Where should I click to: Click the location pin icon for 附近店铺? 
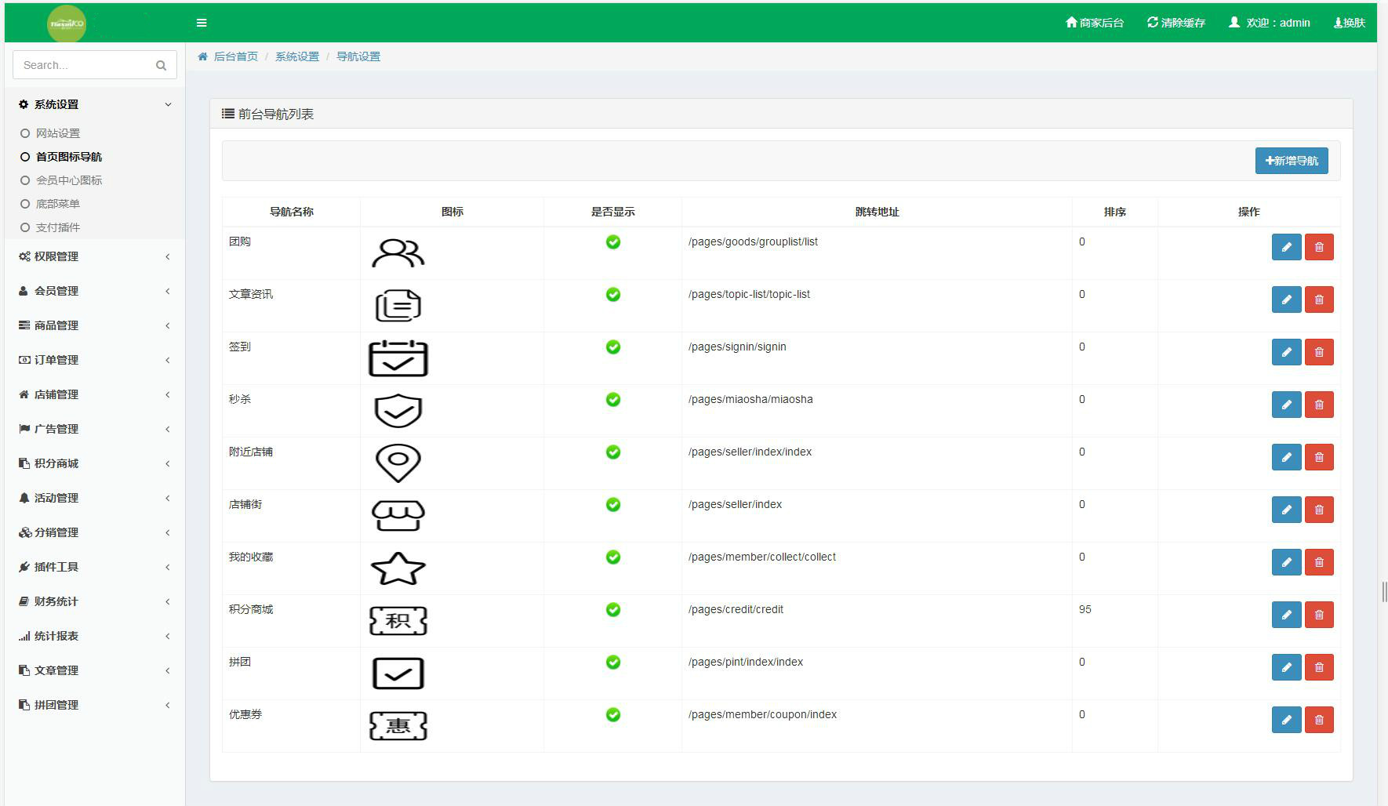tap(398, 463)
